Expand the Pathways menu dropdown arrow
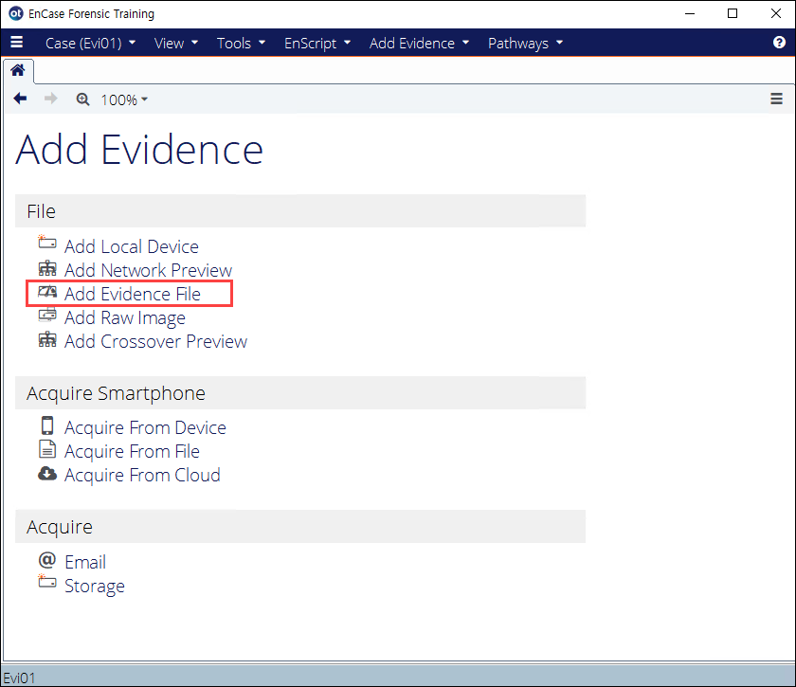796x687 pixels. (559, 43)
